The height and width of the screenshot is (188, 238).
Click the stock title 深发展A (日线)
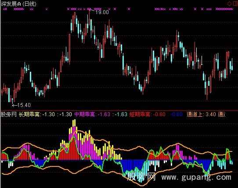pyautogui.click(x=18, y=4)
